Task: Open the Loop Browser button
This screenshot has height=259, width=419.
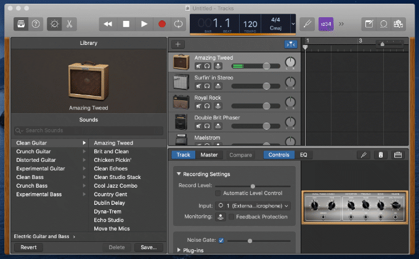Action: [x=383, y=24]
